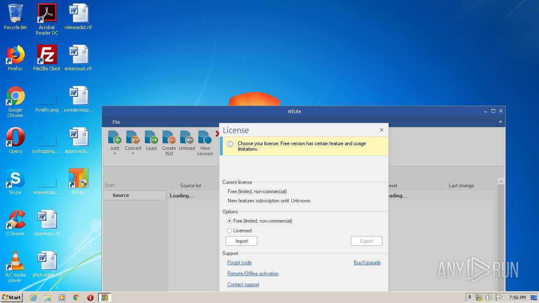The width and height of the screenshot is (539, 303).
Task: Open the Contact support link
Action: pyautogui.click(x=243, y=284)
